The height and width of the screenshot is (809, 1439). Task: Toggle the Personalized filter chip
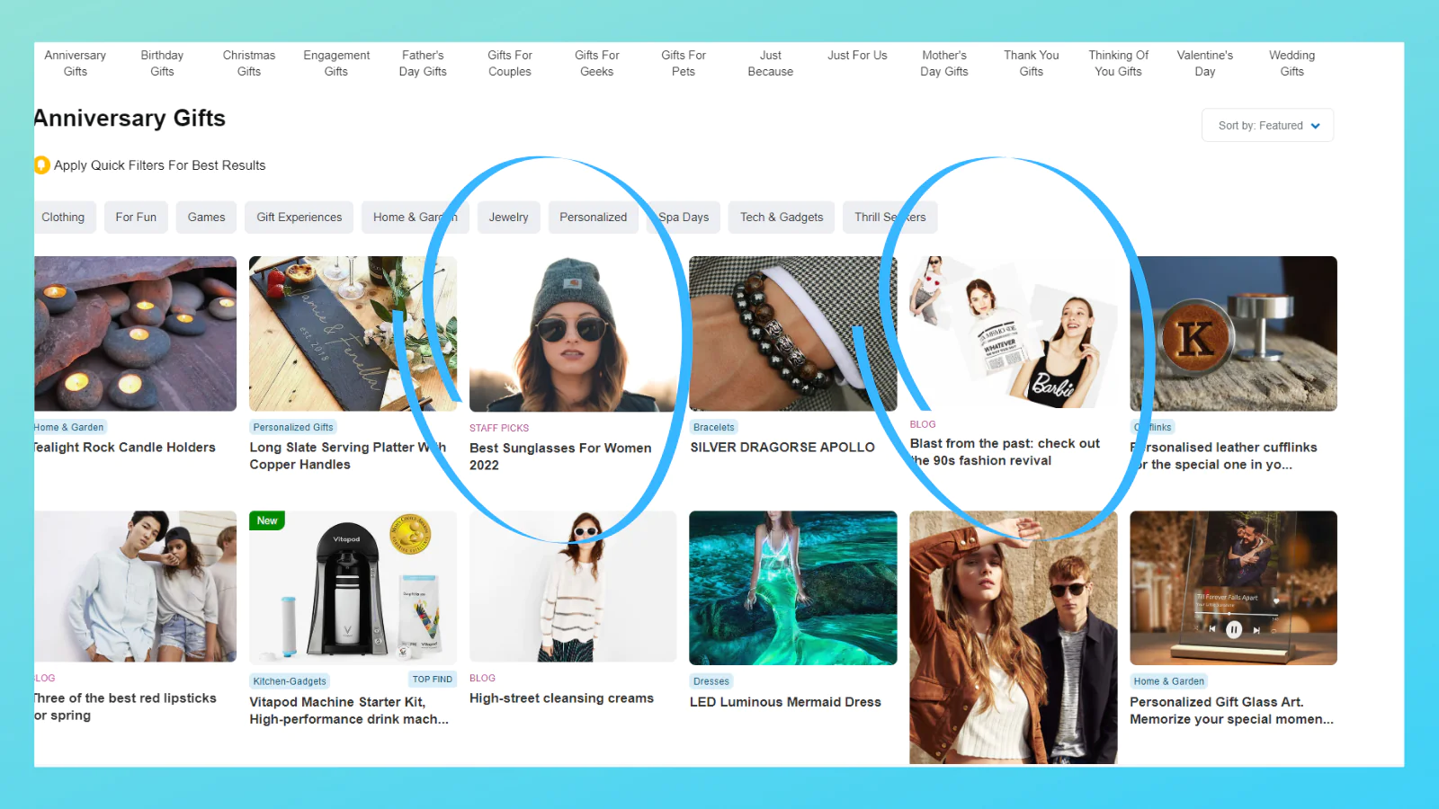[x=593, y=218]
